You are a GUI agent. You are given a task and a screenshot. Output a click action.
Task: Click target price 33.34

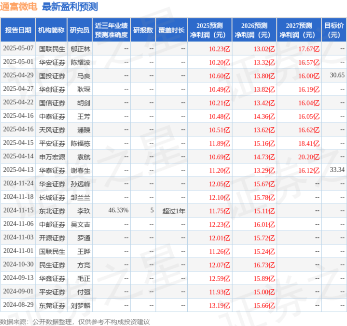[337, 170]
